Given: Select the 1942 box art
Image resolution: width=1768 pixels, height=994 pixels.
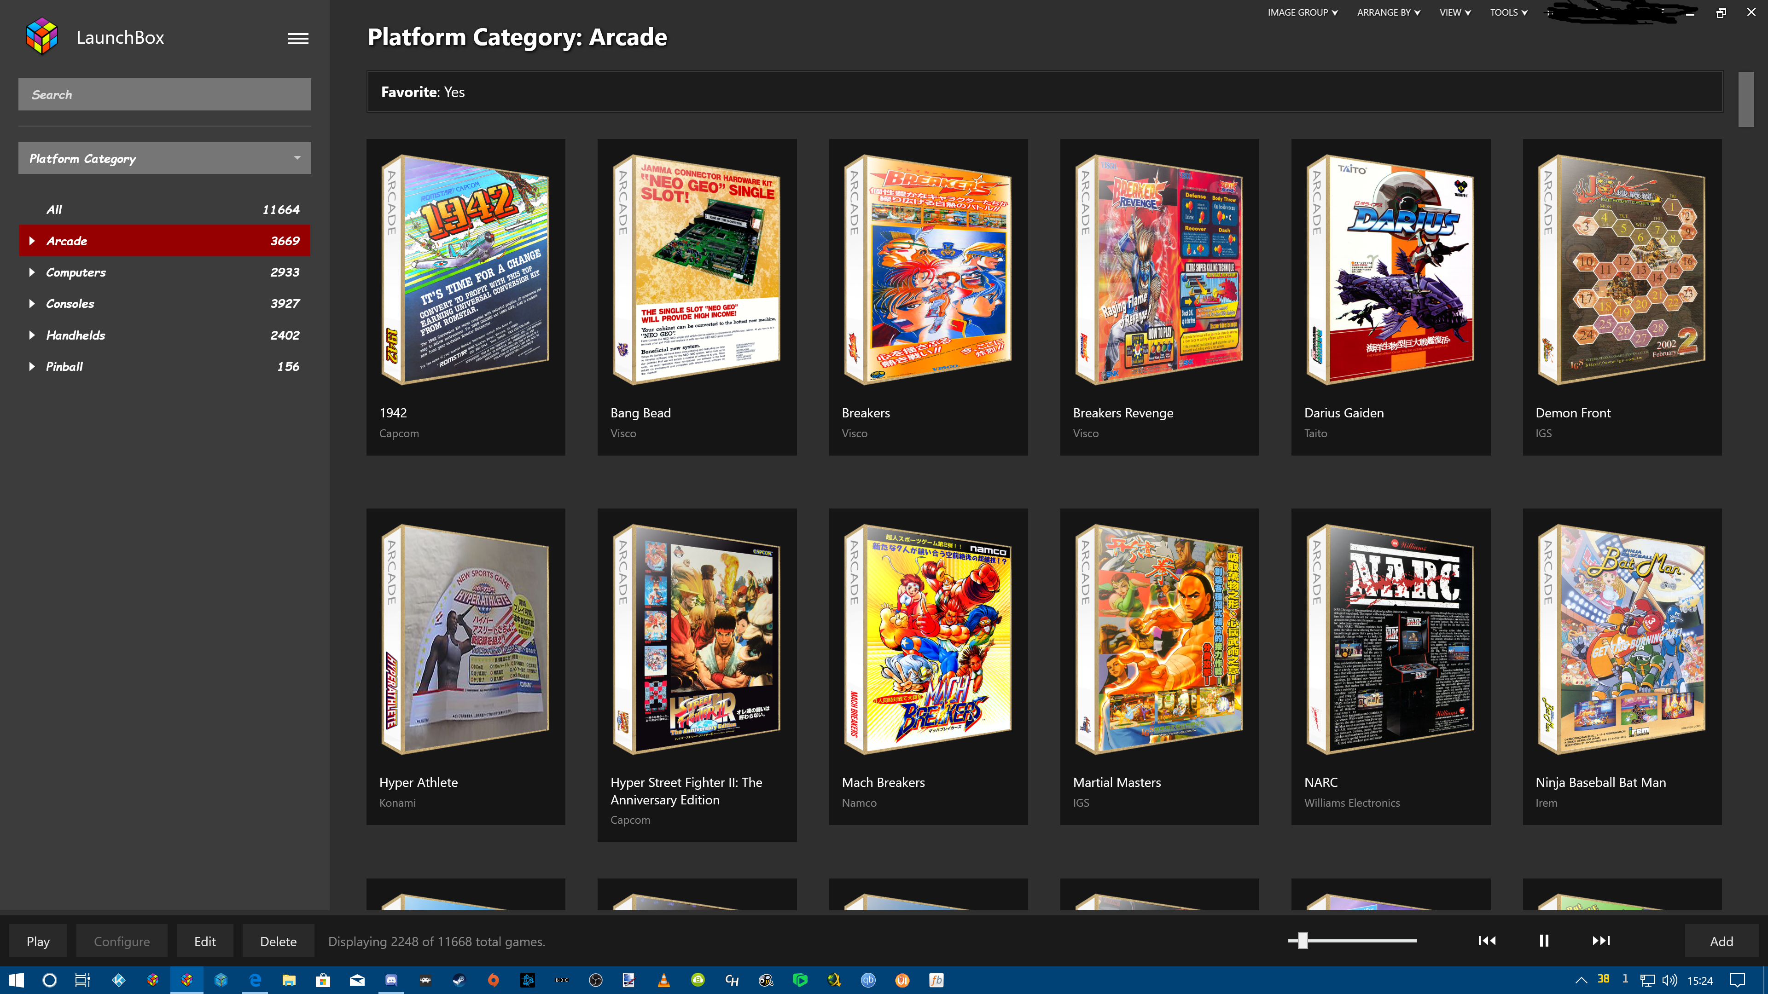Looking at the screenshot, I should [x=465, y=269].
